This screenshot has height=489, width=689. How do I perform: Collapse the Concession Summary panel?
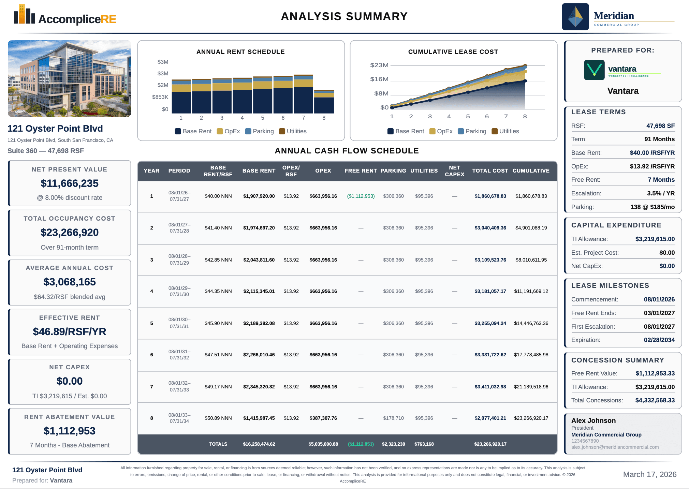[617, 360]
